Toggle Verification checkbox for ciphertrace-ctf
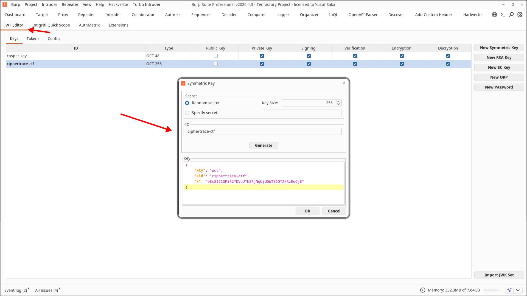Screen dimensions: 527x296 pos(355,64)
